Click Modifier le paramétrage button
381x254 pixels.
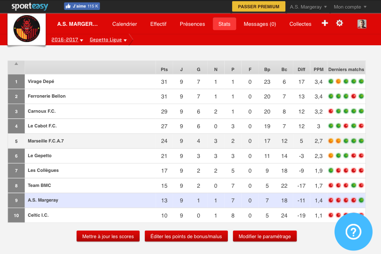pyautogui.click(x=265, y=236)
